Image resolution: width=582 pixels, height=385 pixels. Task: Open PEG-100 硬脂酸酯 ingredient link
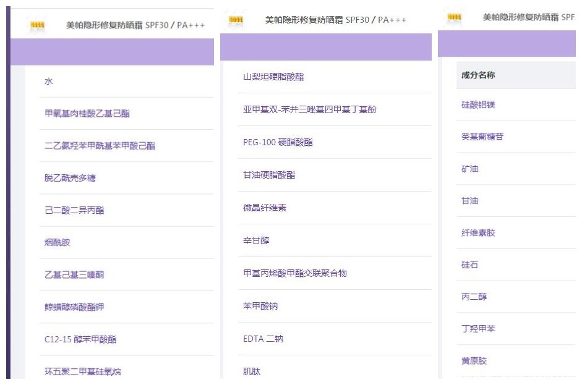pyautogui.click(x=278, y=142)
